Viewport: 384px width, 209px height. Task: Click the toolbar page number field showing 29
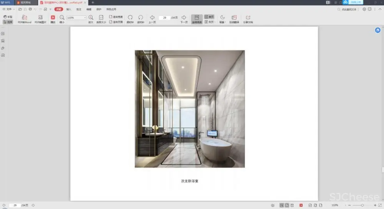(165, 18)
